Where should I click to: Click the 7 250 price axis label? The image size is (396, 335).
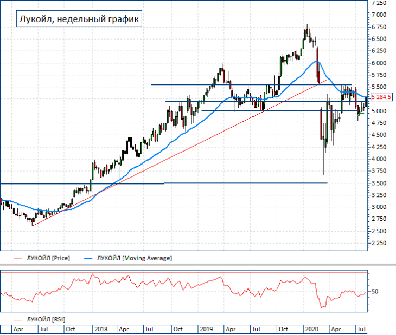pos(379,3)
